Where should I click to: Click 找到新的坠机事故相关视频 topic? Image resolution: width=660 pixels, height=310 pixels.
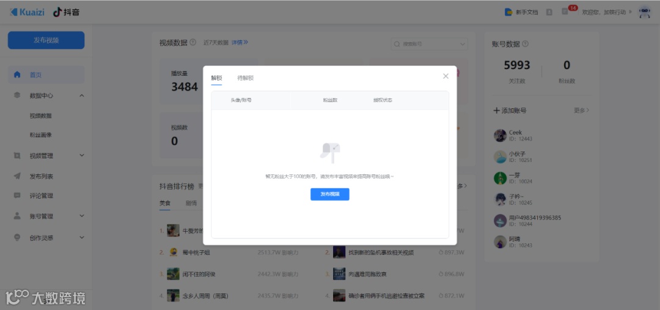[381, 253]
